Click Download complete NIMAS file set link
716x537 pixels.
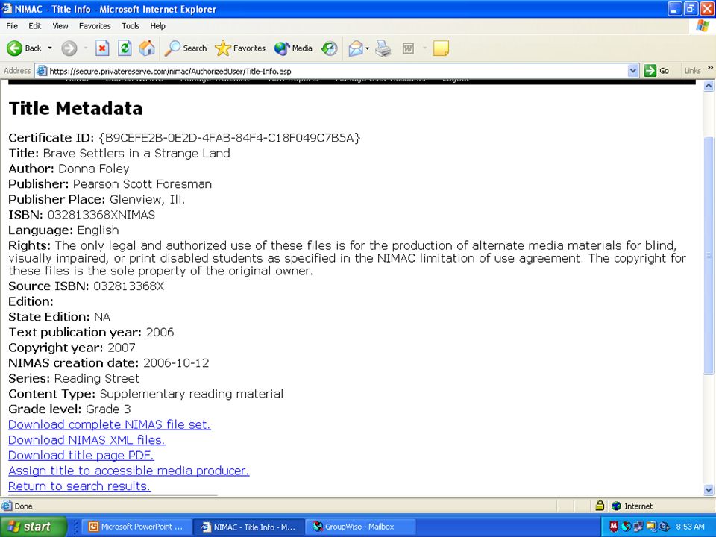[x=110, y=424]
